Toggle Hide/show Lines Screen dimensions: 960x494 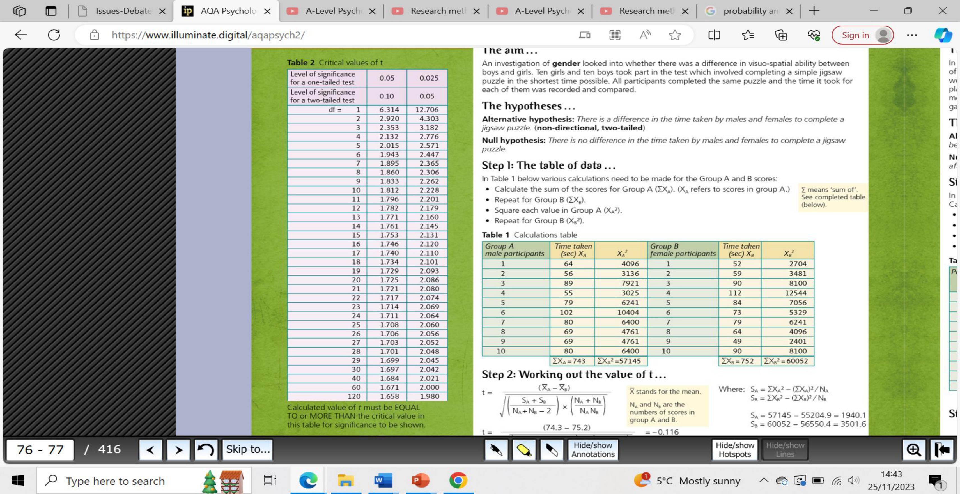click(785, 450)
